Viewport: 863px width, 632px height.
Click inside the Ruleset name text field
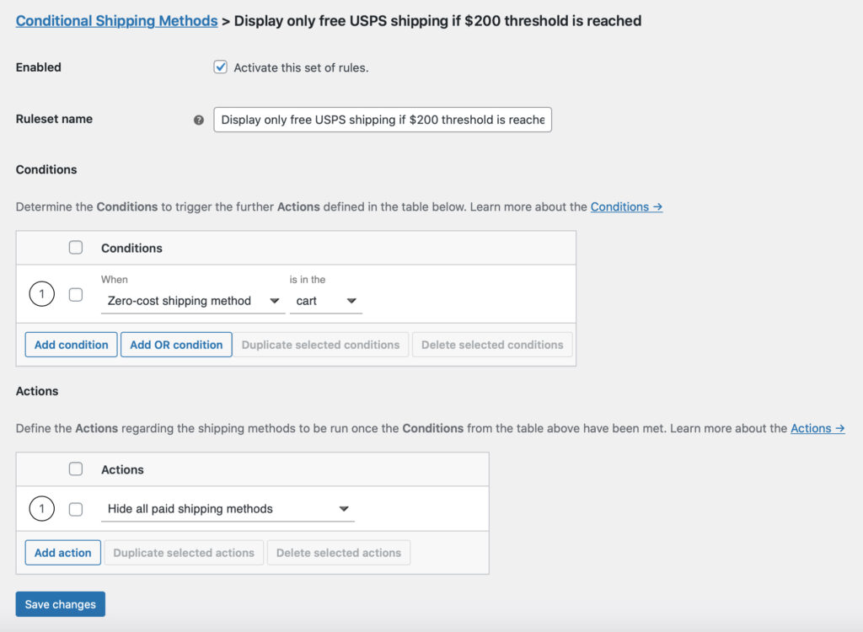(382, 120)
